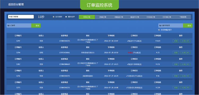Click 查看 for order 3275

(x=176, y=88)
